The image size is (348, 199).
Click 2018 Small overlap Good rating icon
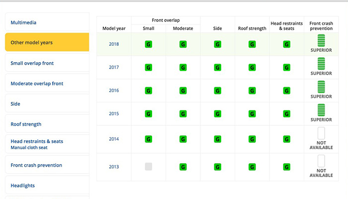(149, 44)
